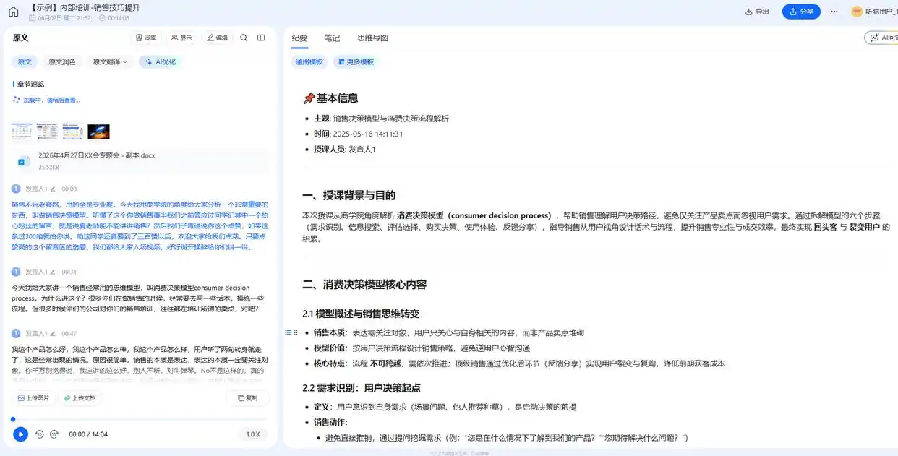Click the blue 分享 share button
The width and height of the screenshot is (898, 456).
pos(801,12)
